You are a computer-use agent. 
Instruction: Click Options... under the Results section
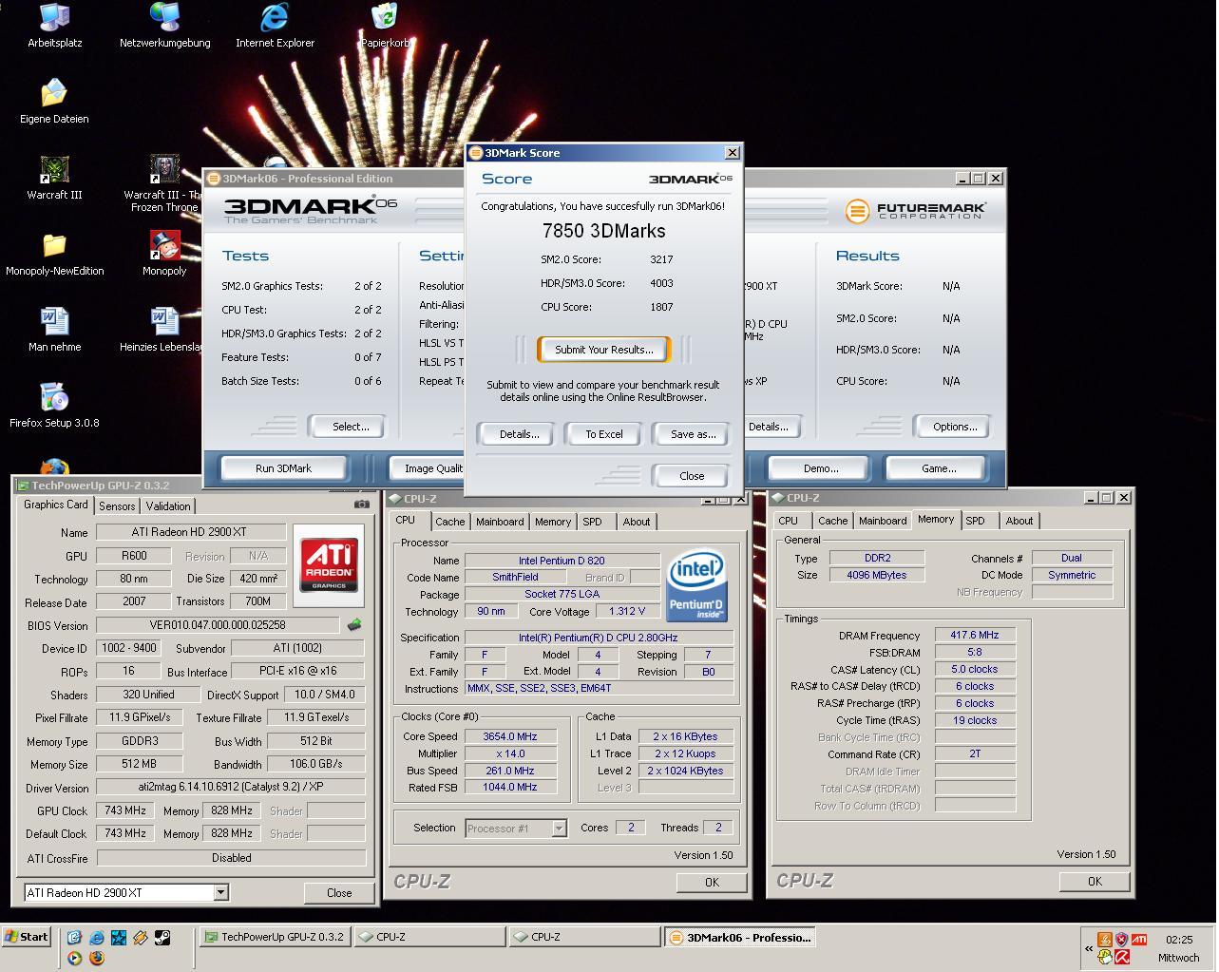[x=955, y=427]
